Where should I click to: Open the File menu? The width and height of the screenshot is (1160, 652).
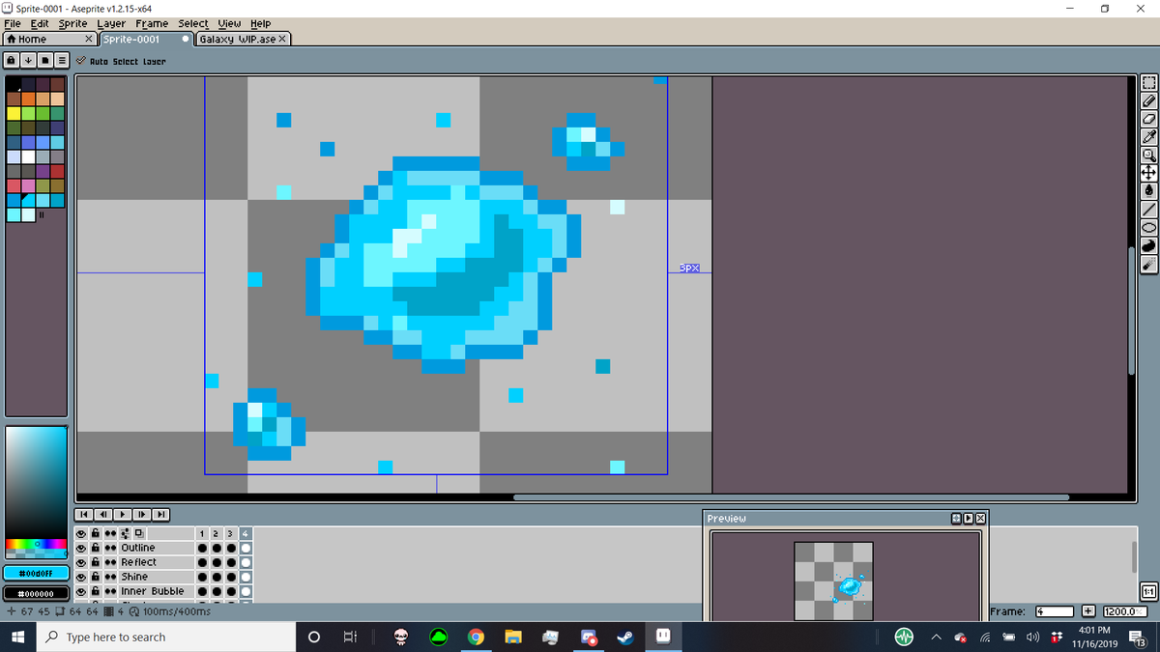(x=14, y=23)
